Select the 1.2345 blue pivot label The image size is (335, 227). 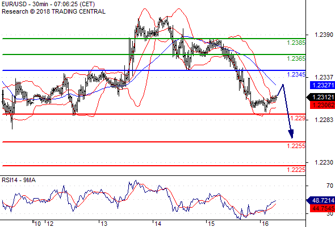coord(296,74)
